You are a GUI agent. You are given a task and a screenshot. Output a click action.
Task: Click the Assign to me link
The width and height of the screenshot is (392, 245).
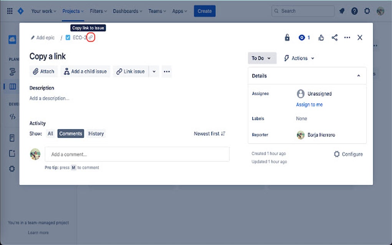309,104
